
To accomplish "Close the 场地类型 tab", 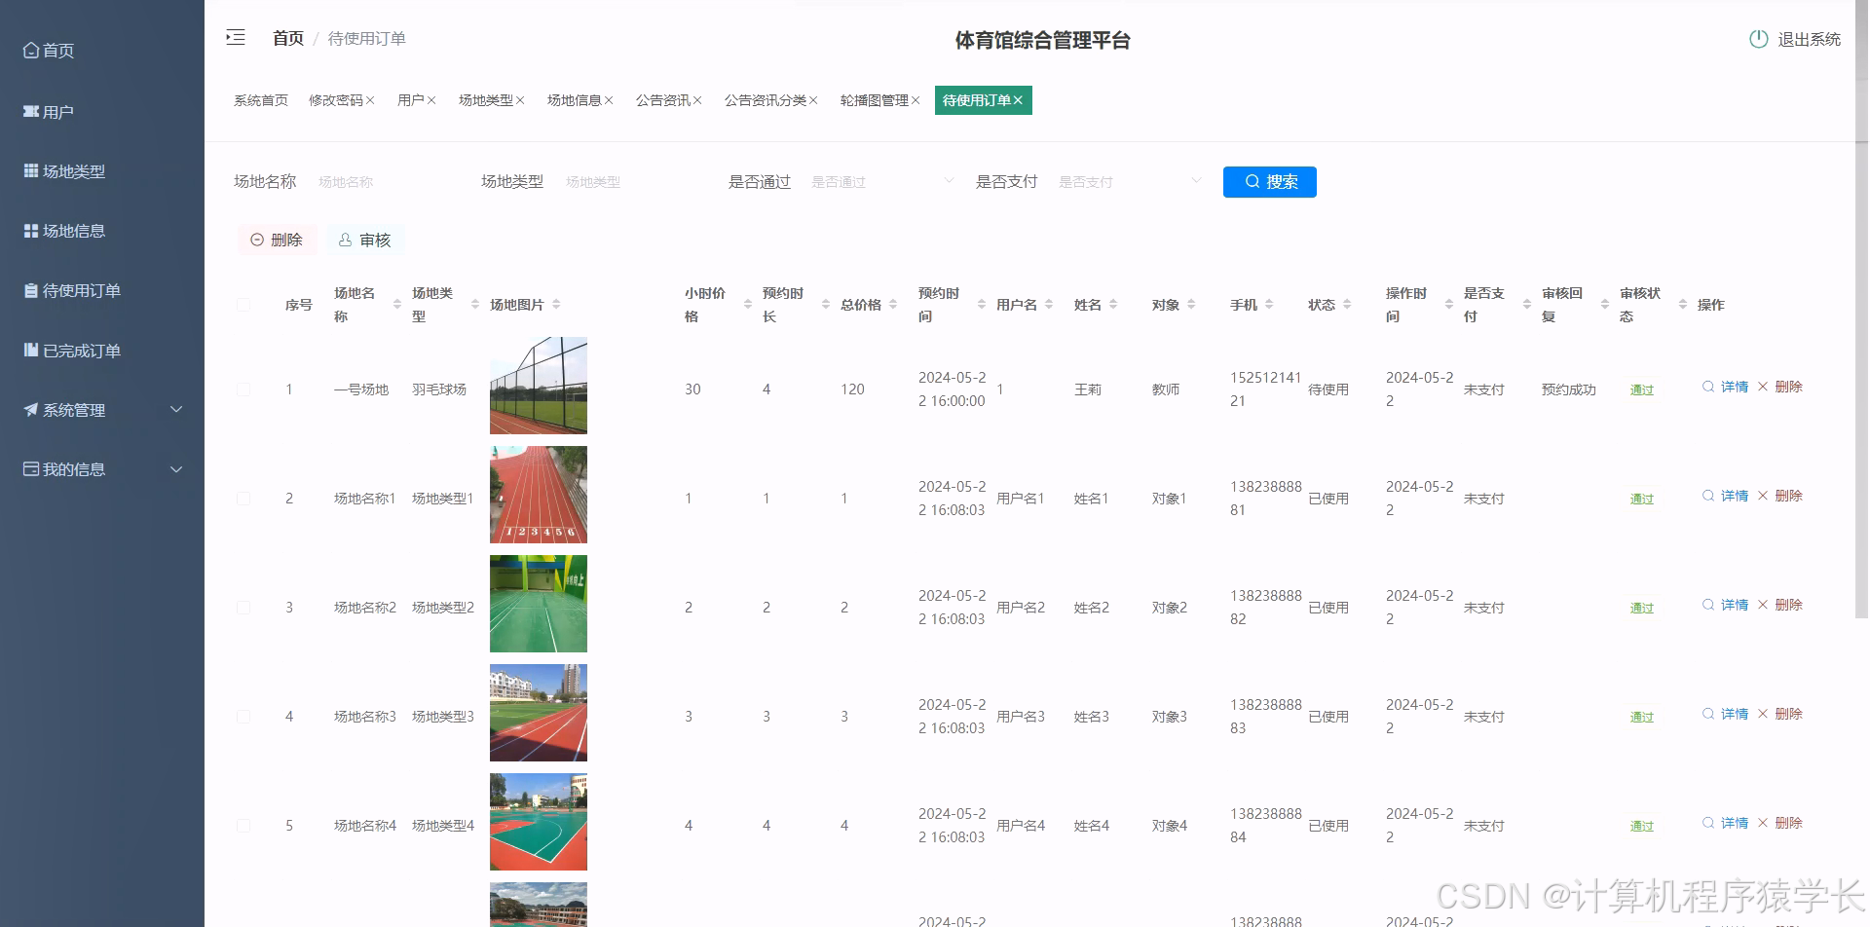I will coord(520,100).
